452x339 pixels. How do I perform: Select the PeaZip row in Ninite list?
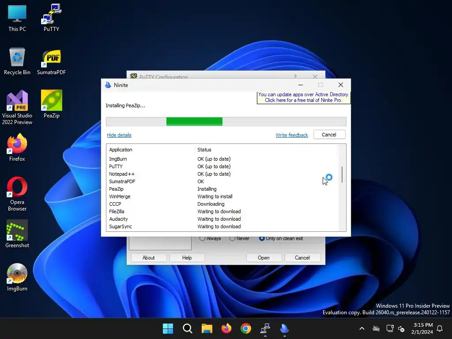click(x=222, y=189)
